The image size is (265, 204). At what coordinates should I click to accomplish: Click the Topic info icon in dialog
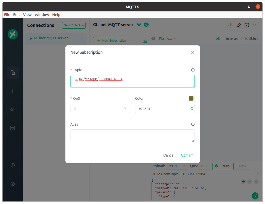pos(193,70)
